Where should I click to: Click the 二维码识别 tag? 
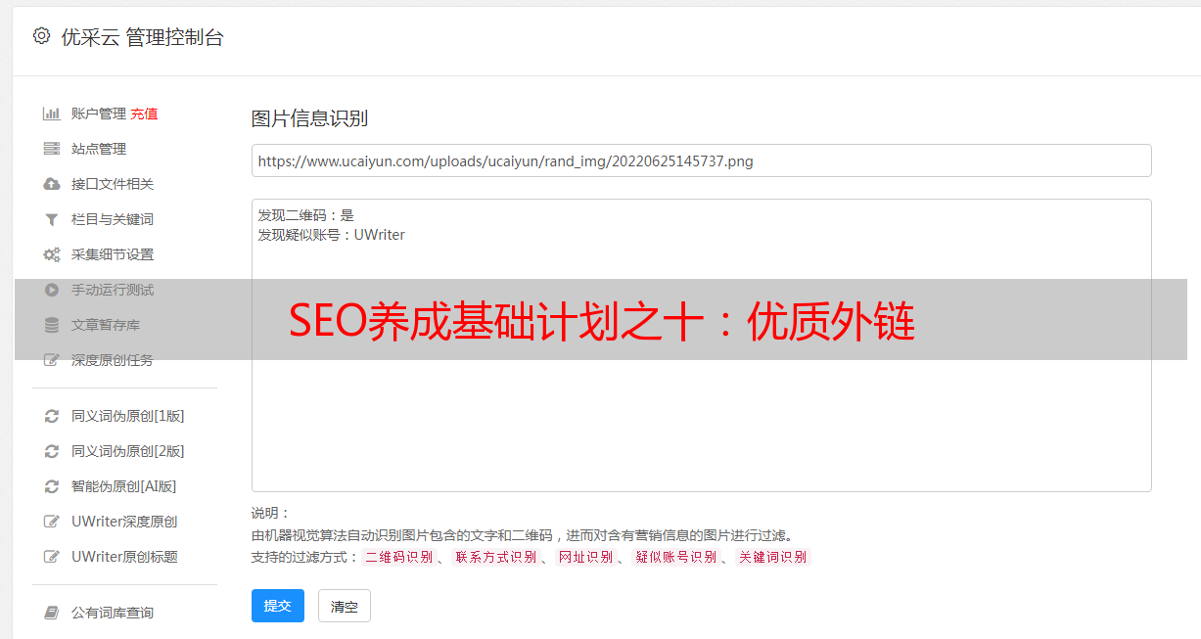click(x=398, y=557)
